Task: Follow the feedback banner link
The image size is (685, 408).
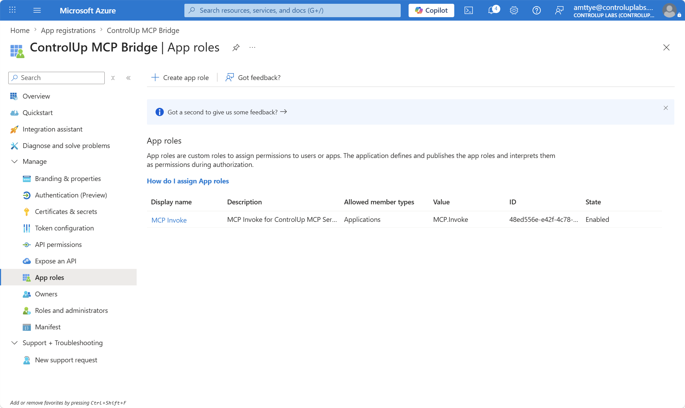Action: pyautogui.click(x=227, y=112)
